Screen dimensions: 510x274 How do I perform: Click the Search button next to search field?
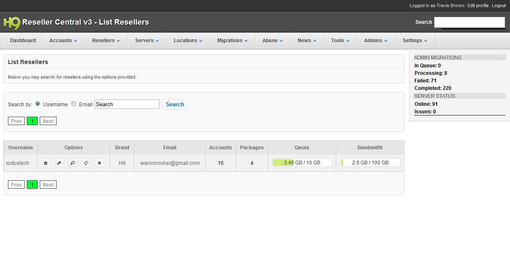click(x=175, y=105)
